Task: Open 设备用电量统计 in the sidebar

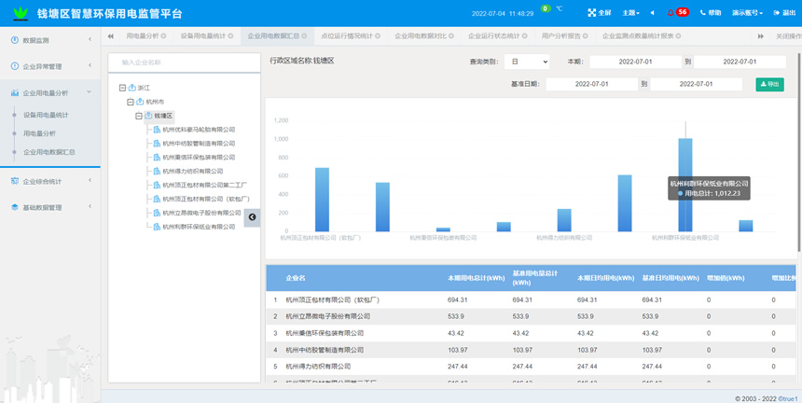Action: pos(46,115)
